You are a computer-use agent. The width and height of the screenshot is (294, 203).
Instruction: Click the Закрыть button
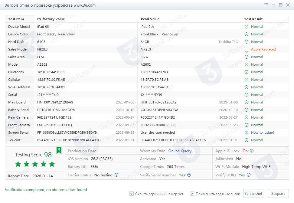278,193
